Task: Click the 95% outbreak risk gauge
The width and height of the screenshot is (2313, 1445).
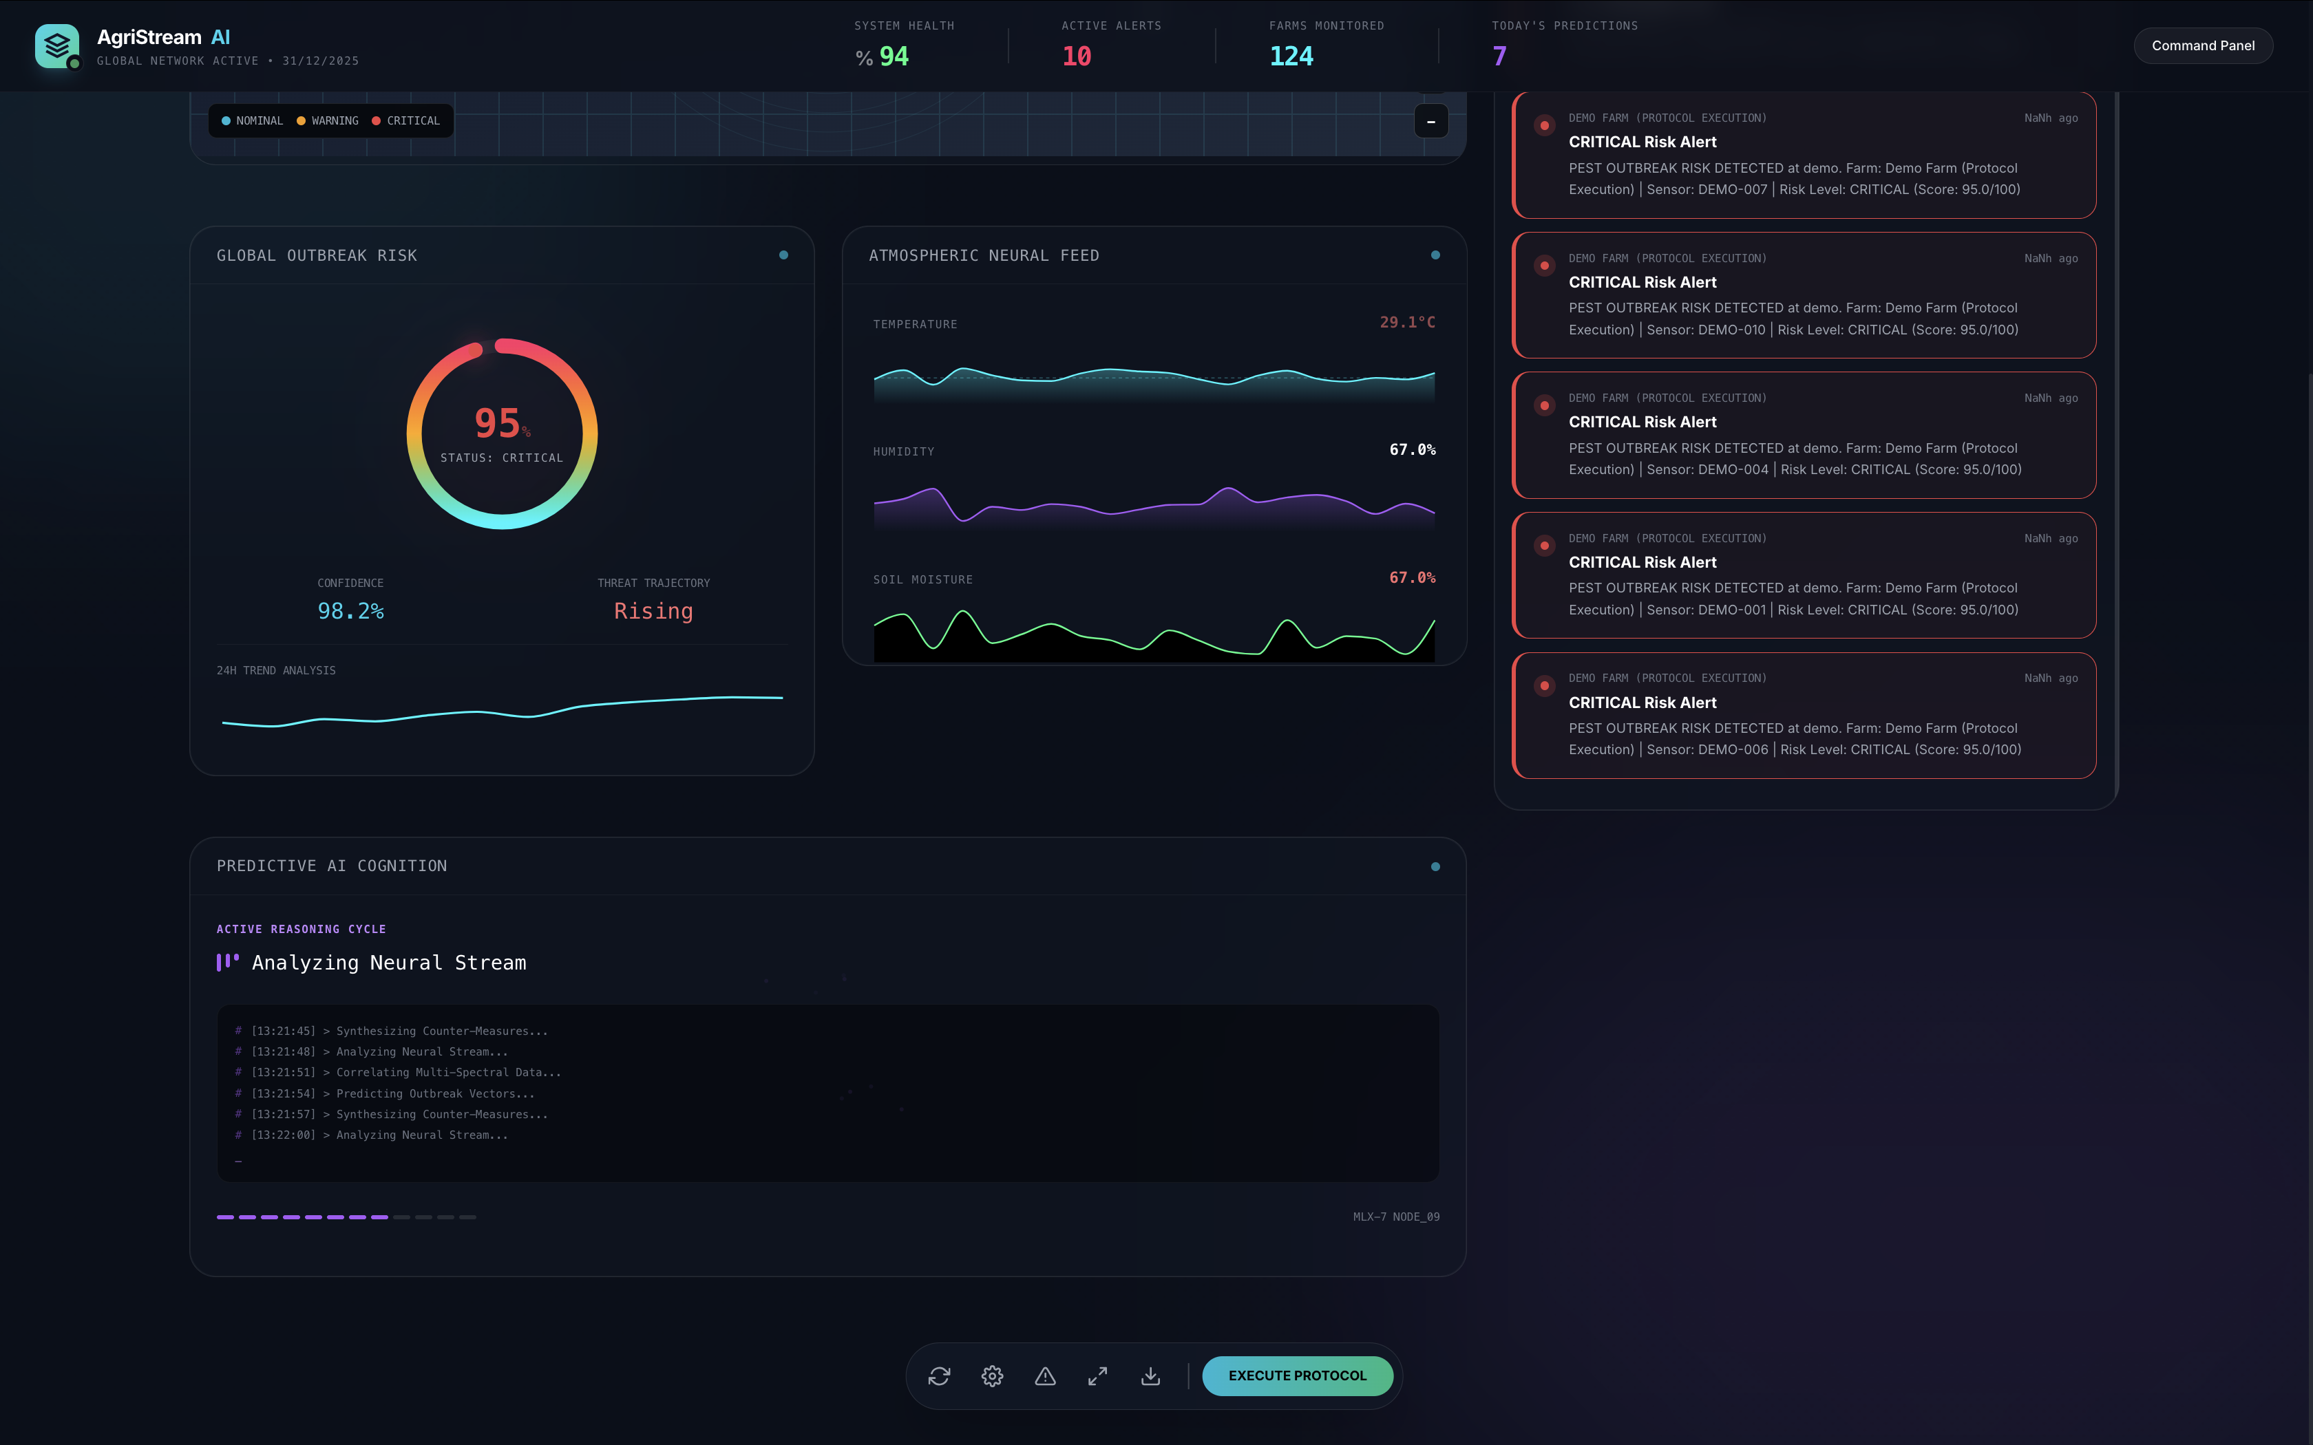Action: click(502, 433)
